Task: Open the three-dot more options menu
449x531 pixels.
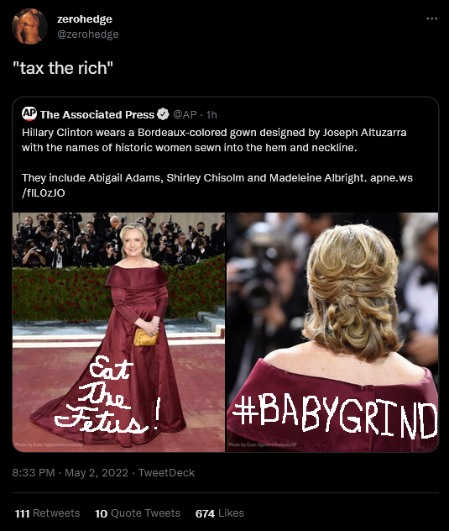Action: [x=431, y=18]
